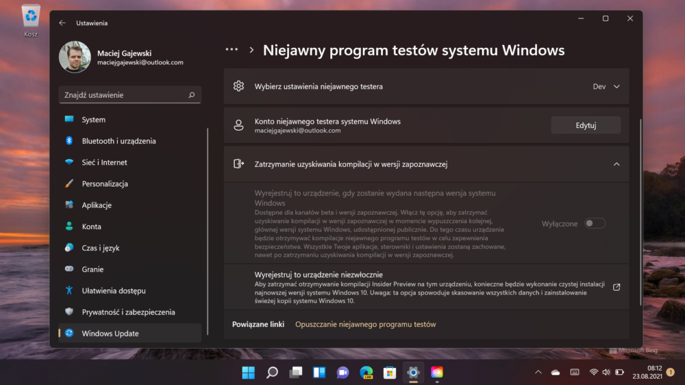Screen dimensions: 685x385
Task: Click the Wi-Fi icon next to Sieć
Action: click(69, 162)
